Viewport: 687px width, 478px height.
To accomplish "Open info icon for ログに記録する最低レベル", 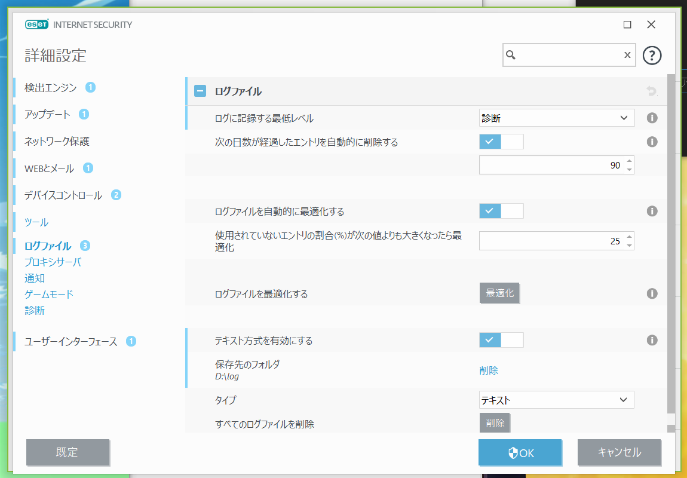I will pyautogui.click(x=652, y=118).
